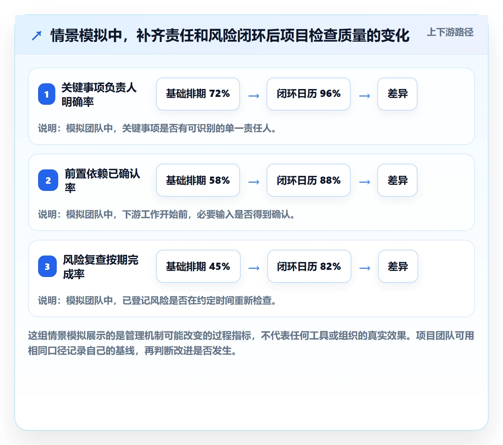
Task: Click the note about 已登记风险
Action: 157,301
